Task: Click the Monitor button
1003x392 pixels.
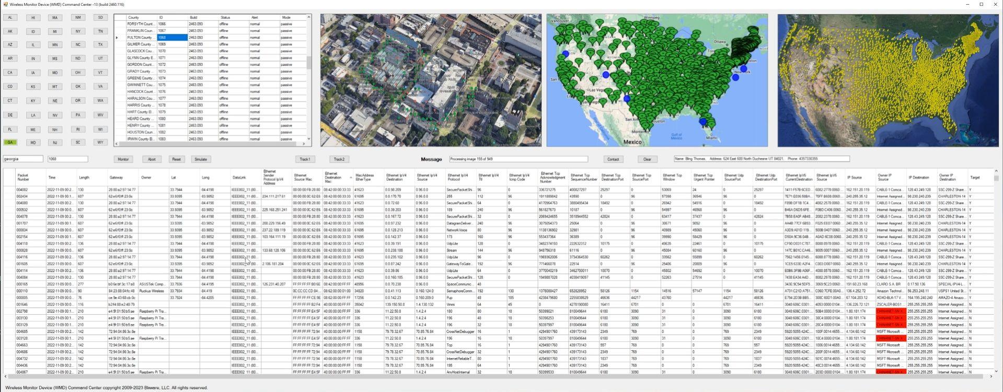Action: 123,159
